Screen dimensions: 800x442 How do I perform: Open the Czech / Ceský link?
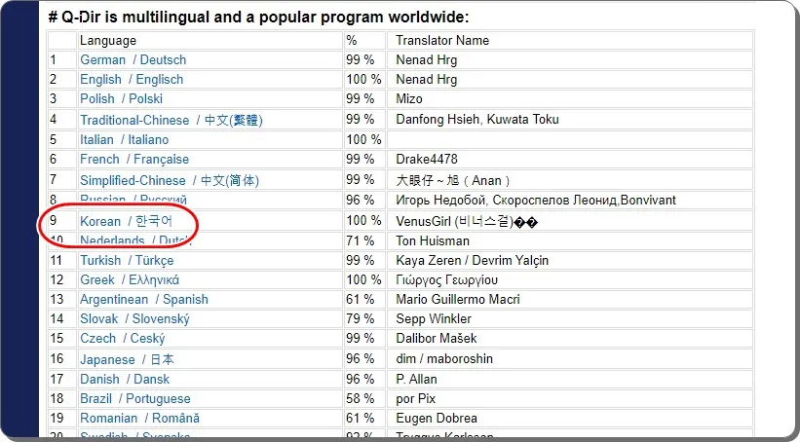(x=123, y=339)
